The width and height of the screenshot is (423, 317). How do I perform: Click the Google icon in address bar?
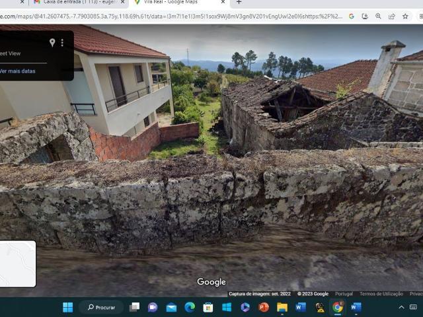(352, 16)
